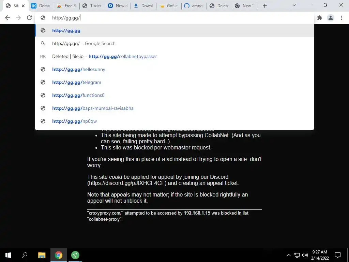This screenshot has height=262, width=349.
Task: Click the Discord invite URL text
Action: coord(127,183)
